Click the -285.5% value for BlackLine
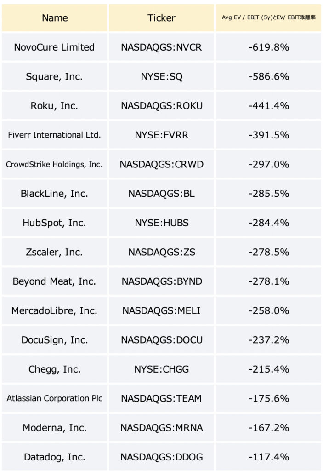The height and width of the screenshot is (471, 323). (268, 194)
